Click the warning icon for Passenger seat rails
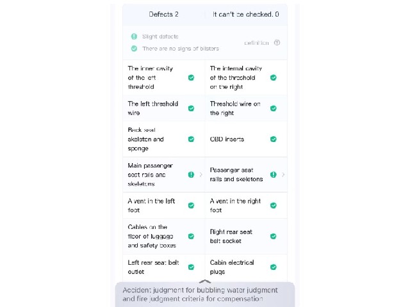This screenshot has height=307, width=410. click(x=274, y=175)
